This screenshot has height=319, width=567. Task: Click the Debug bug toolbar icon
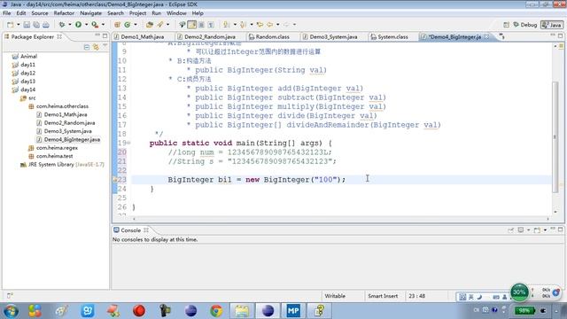[x=62, y=25]
